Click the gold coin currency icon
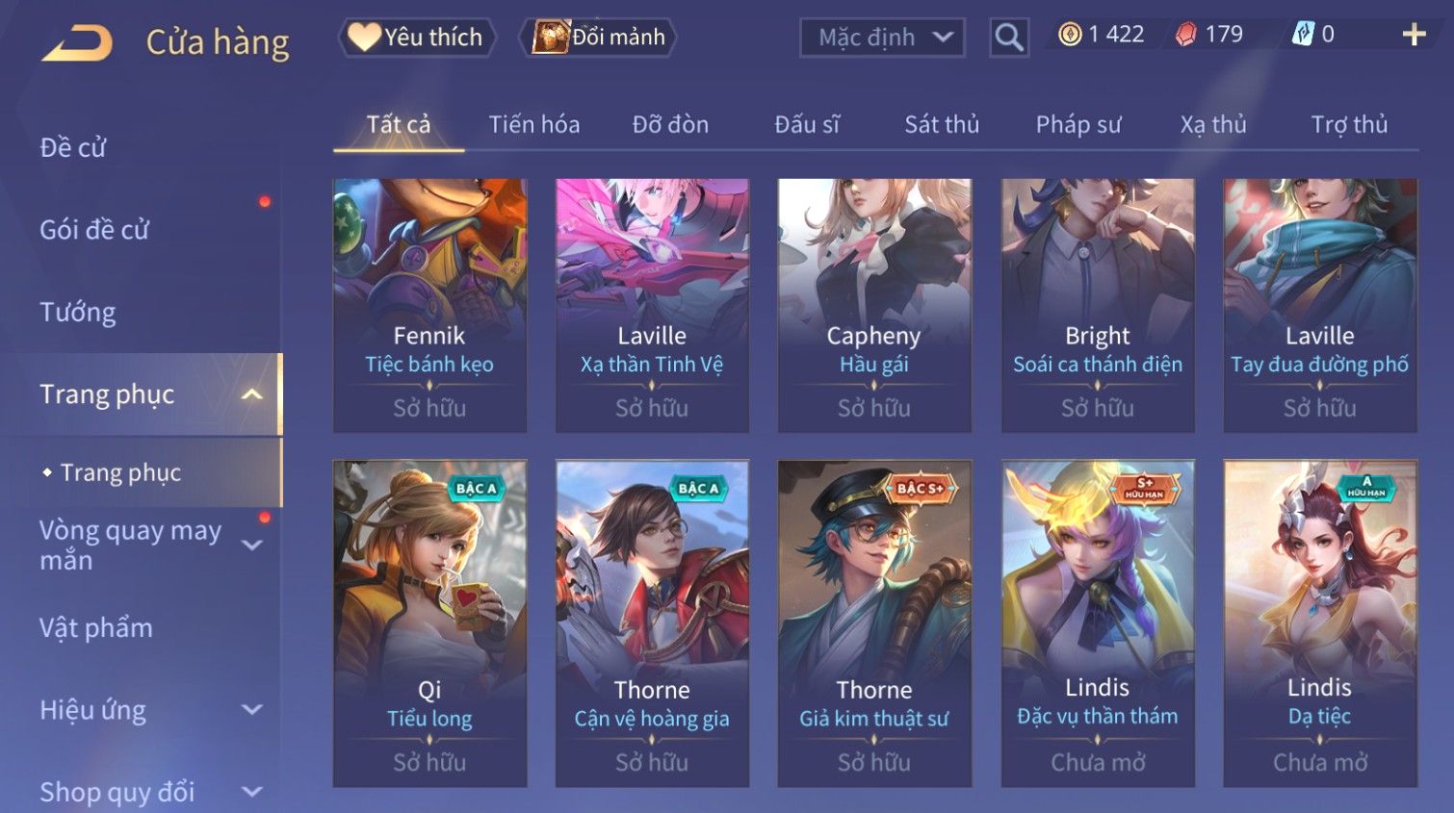The height and width of the screenshot is (813, 1454). tap(1070, 35)
